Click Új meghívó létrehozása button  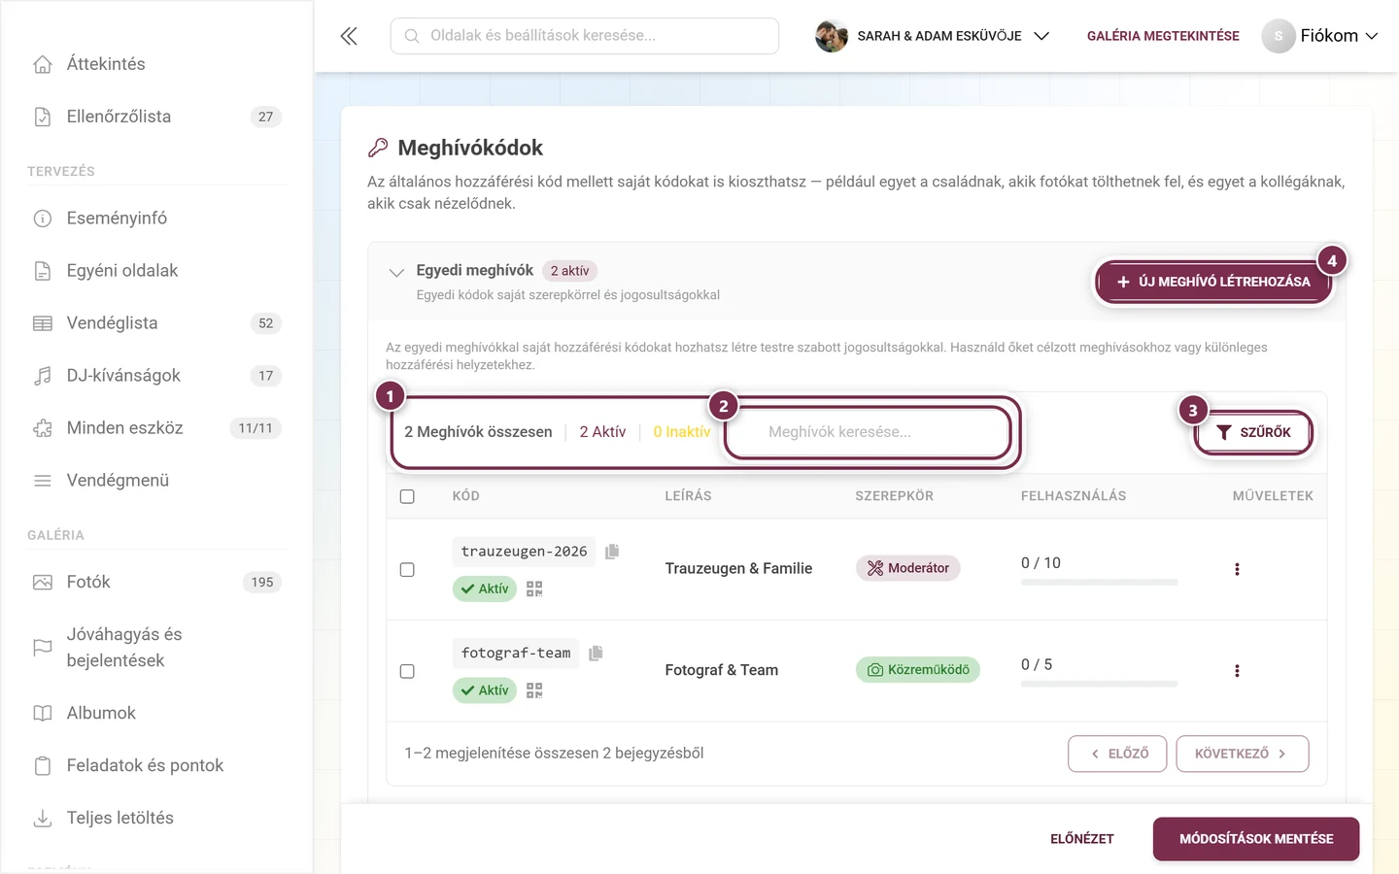pos(1213,282)
